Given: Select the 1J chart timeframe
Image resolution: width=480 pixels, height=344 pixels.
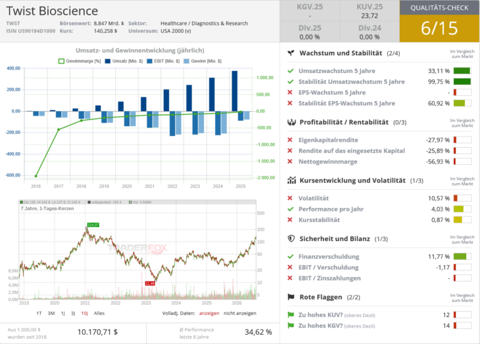Looking at the screenshot, I should (x=62, y=313).
